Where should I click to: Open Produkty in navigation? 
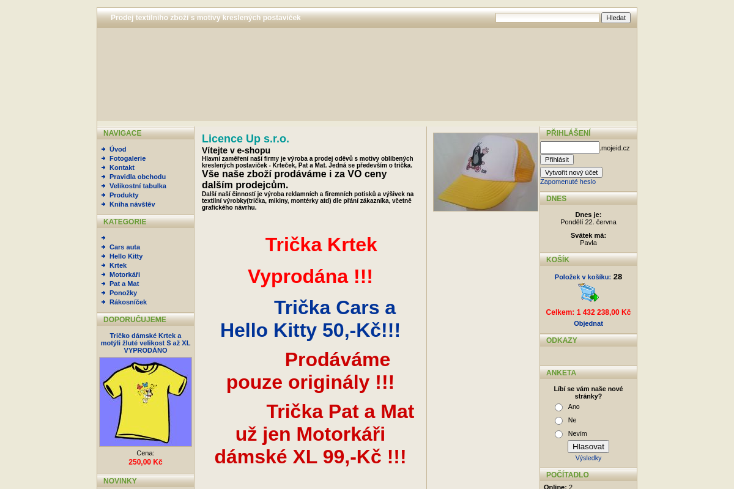[x=124, y=195]
